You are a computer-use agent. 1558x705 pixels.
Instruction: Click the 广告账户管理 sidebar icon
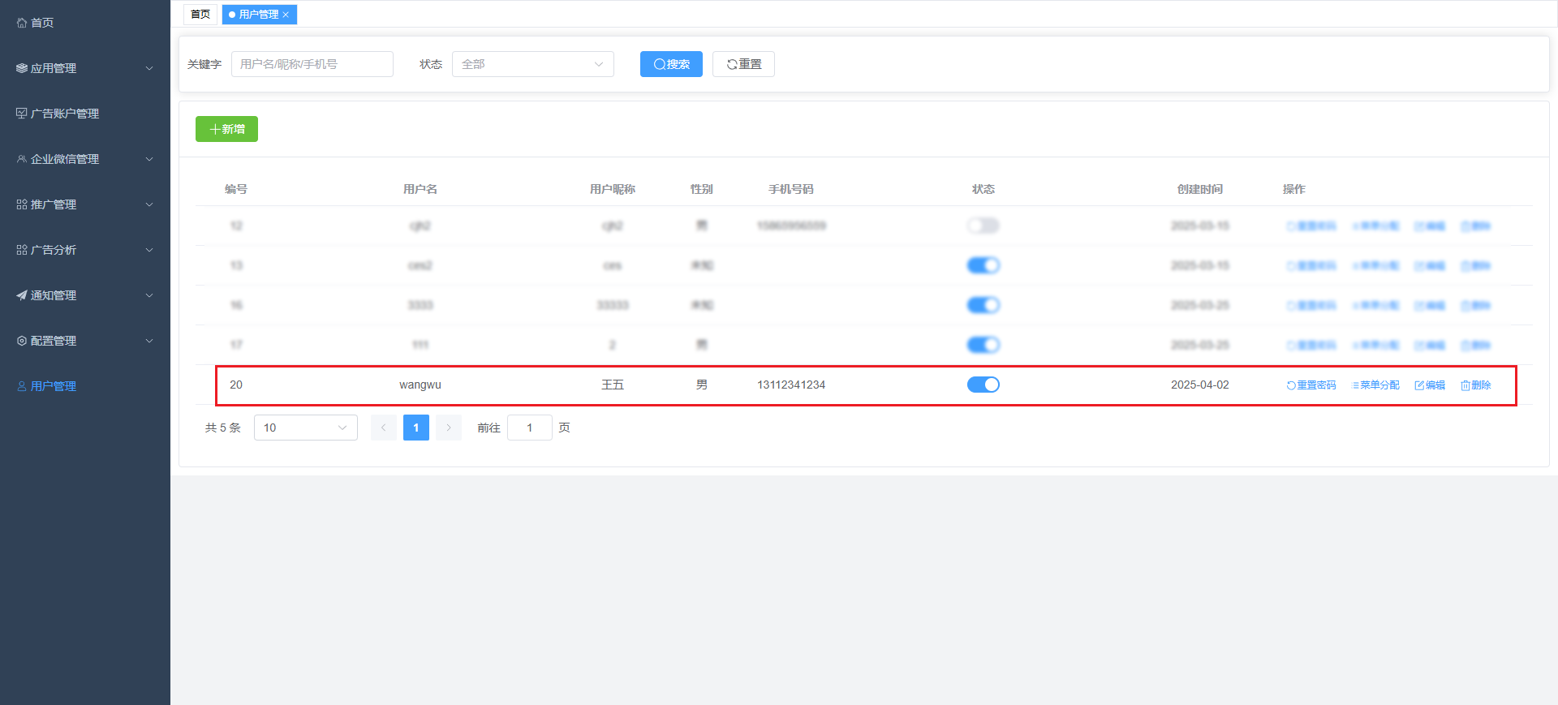(x=22, y=114)
